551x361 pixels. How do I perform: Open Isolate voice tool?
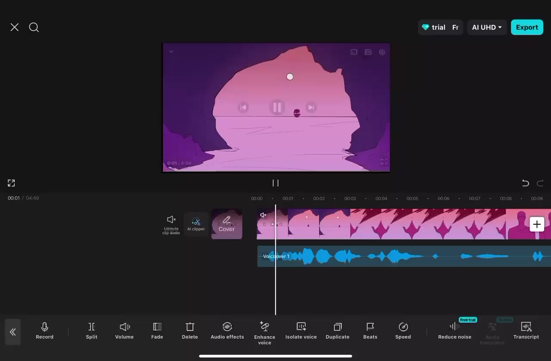click(x=301, y=331)
